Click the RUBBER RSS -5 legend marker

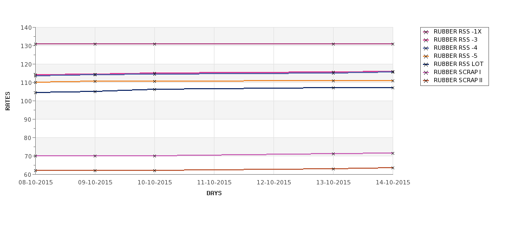click(x=426, y=56)
